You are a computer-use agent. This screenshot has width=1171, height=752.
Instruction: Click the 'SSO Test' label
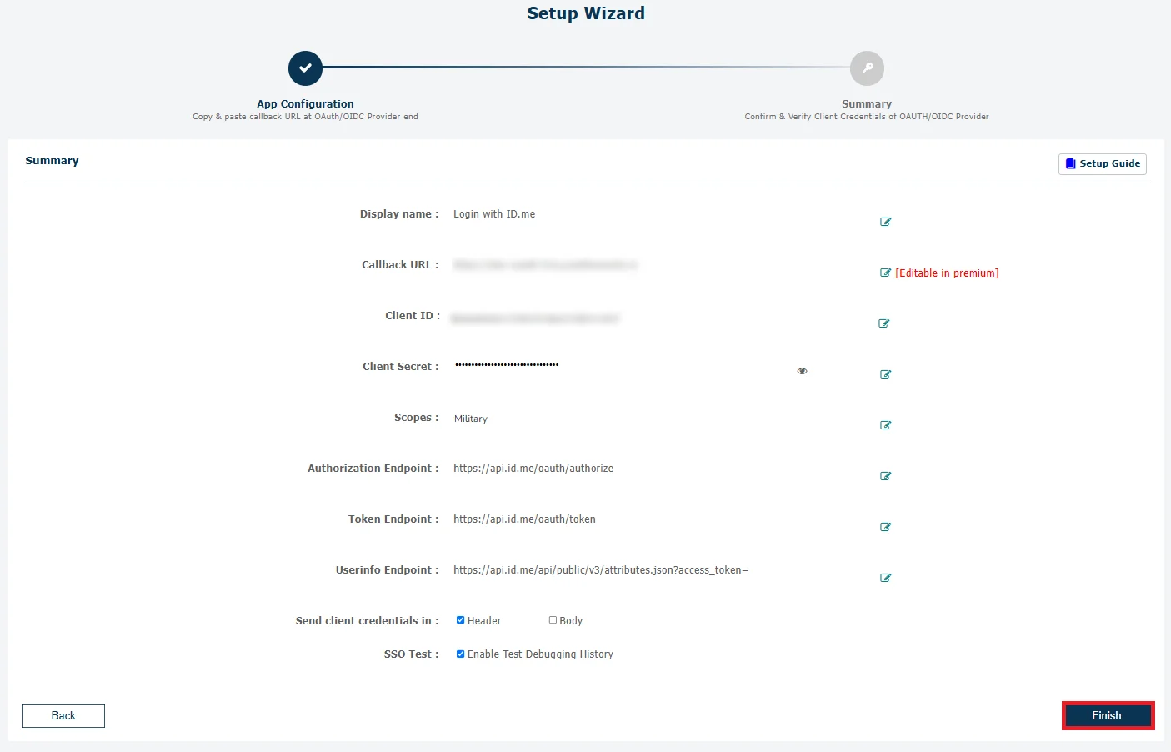411,654
